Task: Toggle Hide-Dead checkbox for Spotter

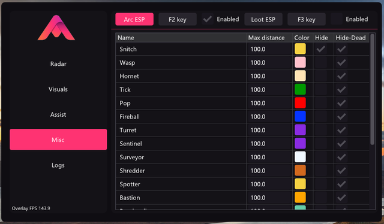Action: point(341,184)
